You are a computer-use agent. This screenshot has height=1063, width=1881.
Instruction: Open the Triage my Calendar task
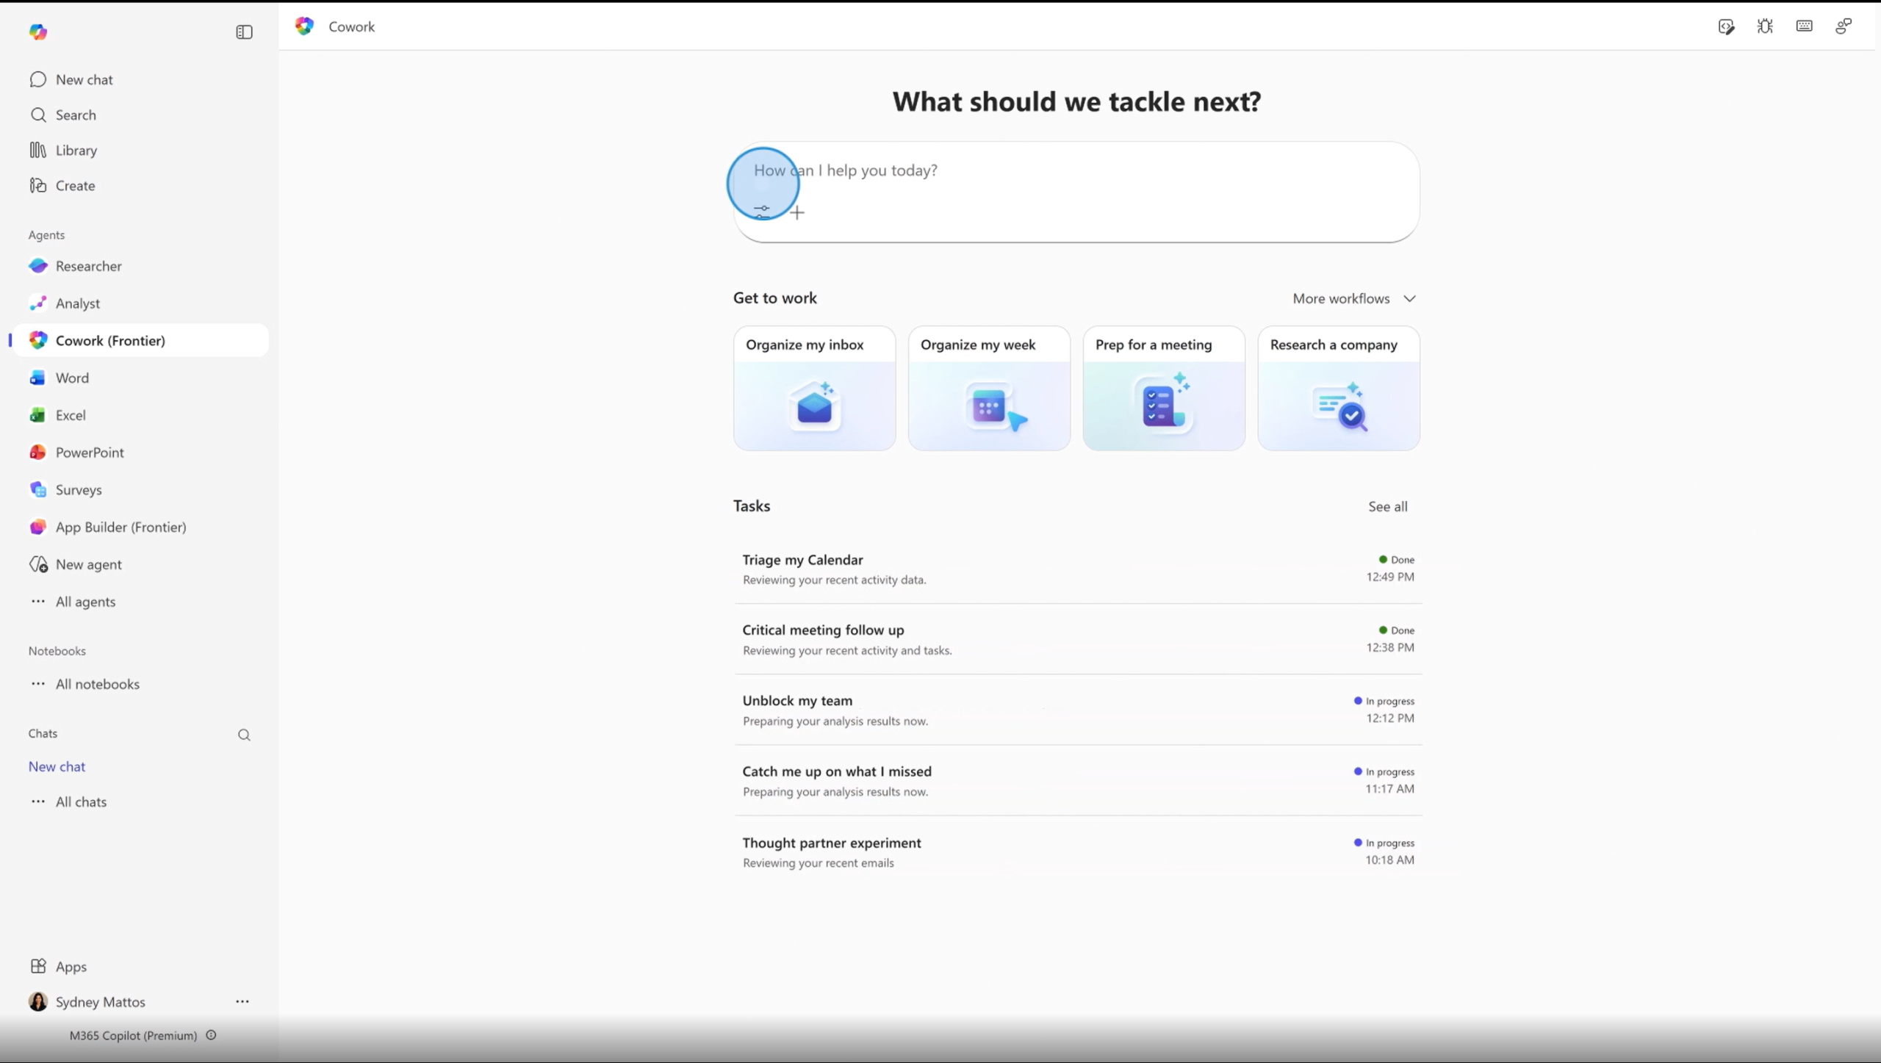click(x=1078, y=569)
